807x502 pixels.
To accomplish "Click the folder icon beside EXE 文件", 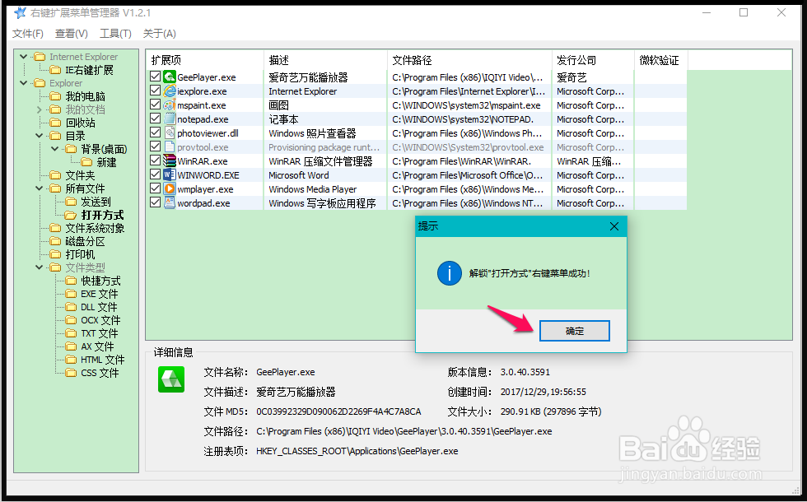I will tap(71, 294).
